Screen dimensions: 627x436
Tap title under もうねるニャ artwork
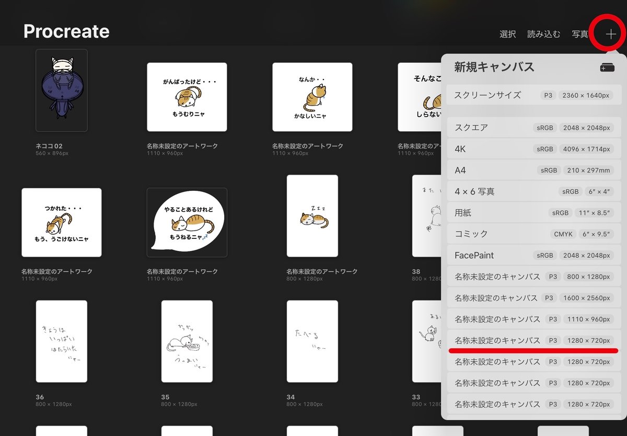[x=182, y=271]
